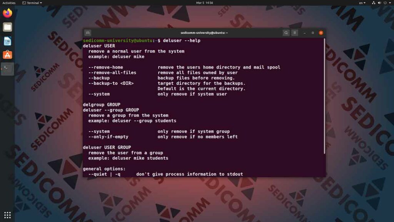Click 'example: deluser mike students' line
Screen dimensions: 394x222
point(128,158)
